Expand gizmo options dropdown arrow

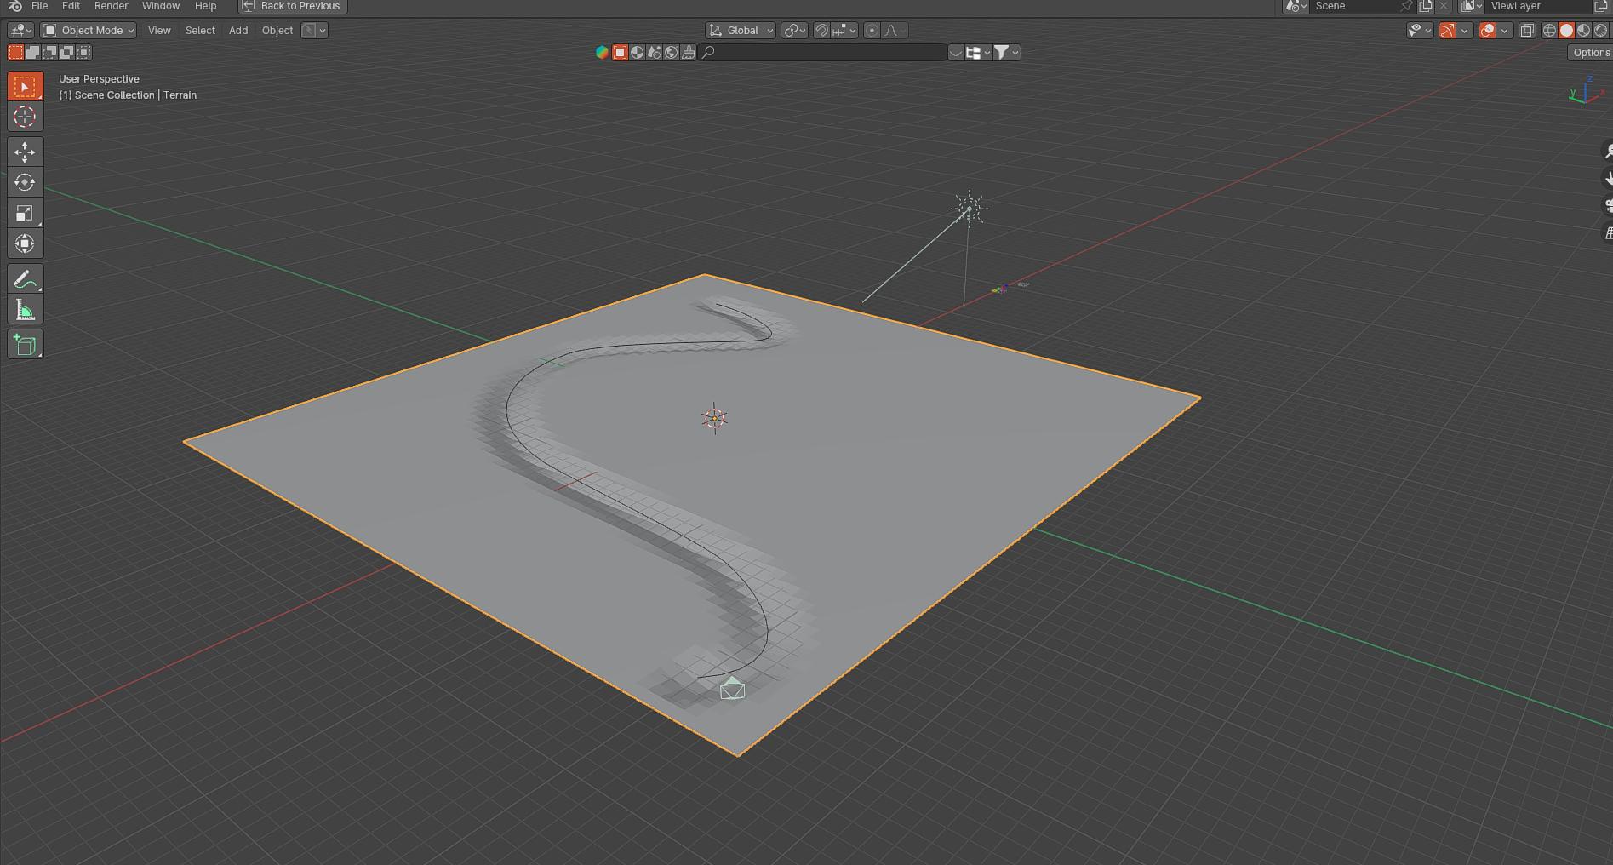click(1464, 30)
